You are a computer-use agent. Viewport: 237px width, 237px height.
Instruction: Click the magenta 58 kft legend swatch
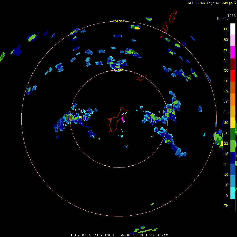point(233,52)
